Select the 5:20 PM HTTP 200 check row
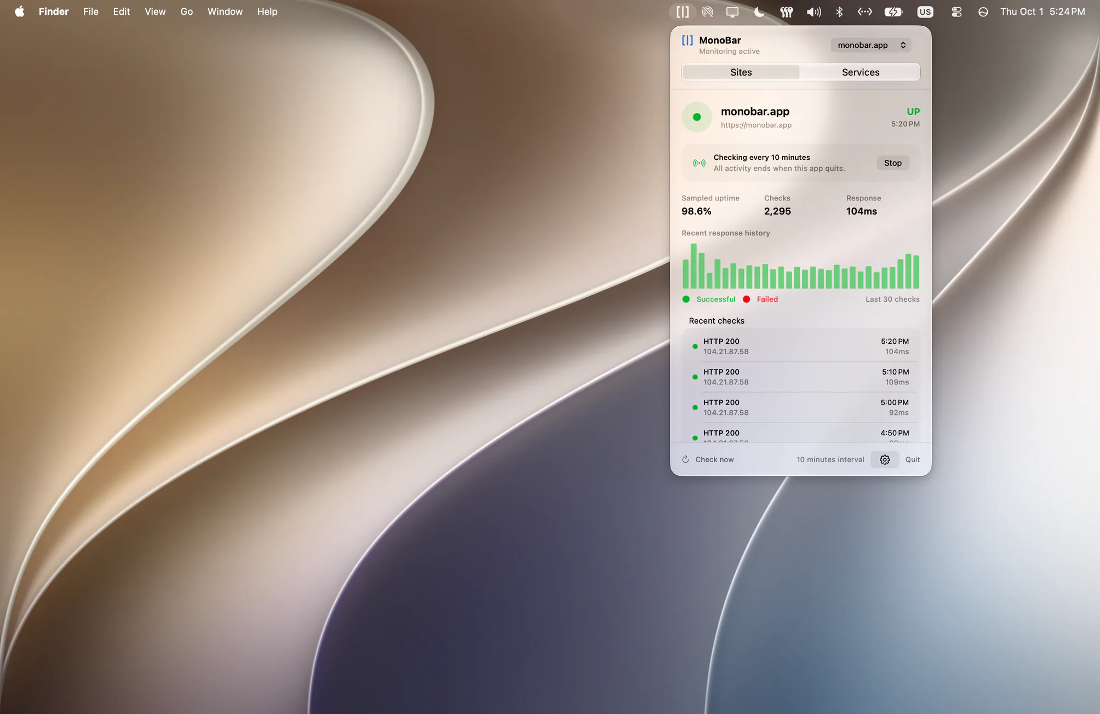 [x=801, y=346]
